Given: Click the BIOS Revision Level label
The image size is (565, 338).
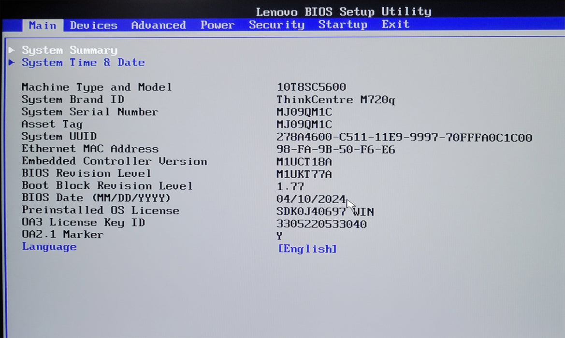Looking at the screenshot, I should click(x=87, y=173).
